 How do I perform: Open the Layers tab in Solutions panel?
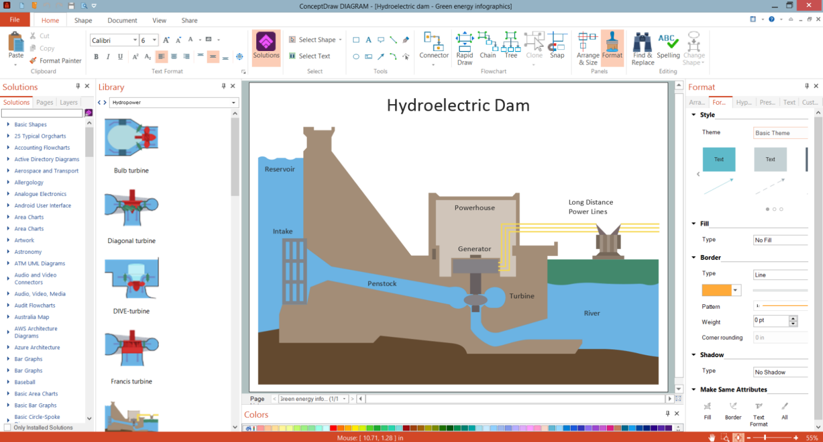tap(69, 103)
